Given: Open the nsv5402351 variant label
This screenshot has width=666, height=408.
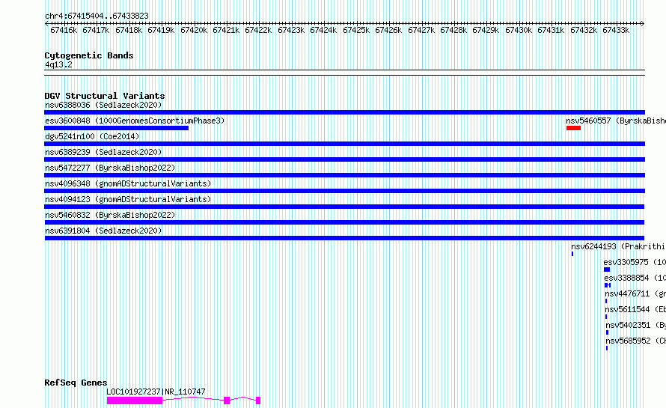Looking at the screenshot, I should tap(636, 325).
